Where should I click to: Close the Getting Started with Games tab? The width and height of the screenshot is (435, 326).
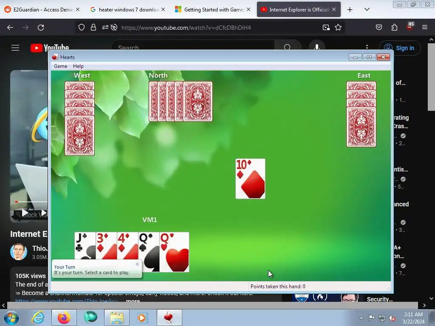pyautogui.click(x=249, y=9)
